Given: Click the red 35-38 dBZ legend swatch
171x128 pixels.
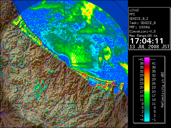Looking at the screenshot, I should [x=147, y=67].
